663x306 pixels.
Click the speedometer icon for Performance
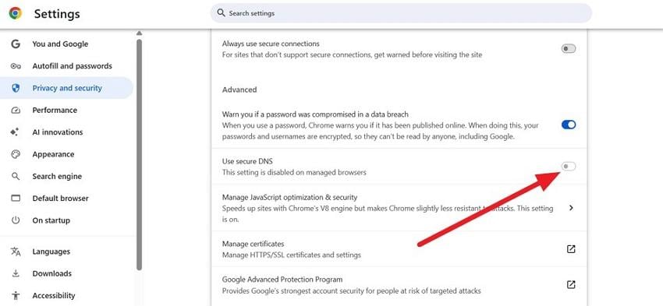click(x=16, y=110)
